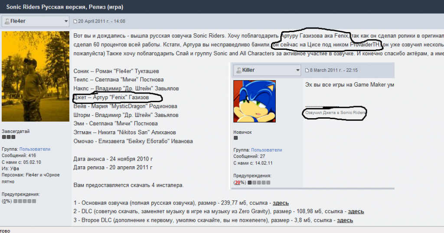Select line Омочао - Елизавета Иванова

(133, 141)
